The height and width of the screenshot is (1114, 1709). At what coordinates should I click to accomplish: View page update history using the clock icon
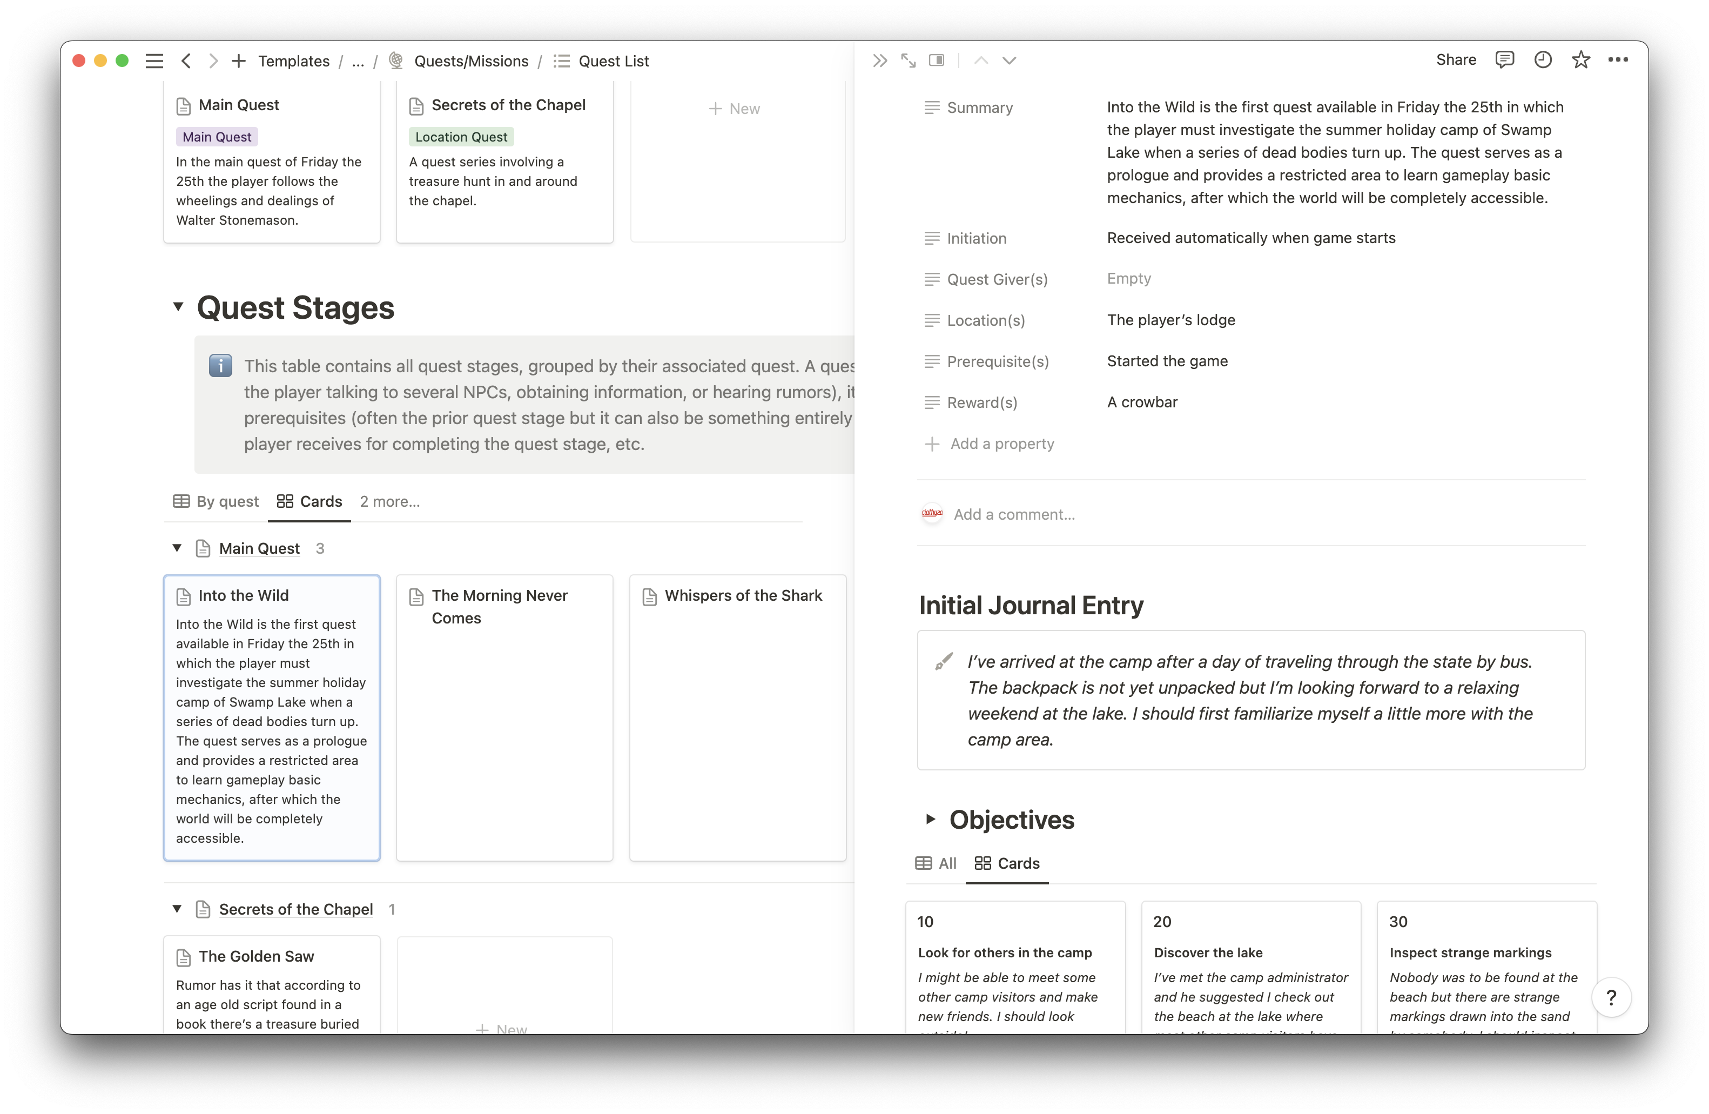coord(1543,59)
